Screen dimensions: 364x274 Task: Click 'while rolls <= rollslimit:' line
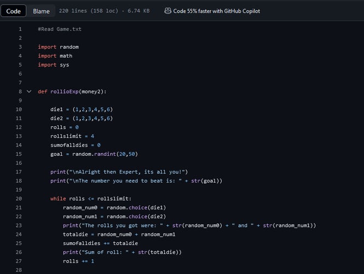click(x=91, y=199)
